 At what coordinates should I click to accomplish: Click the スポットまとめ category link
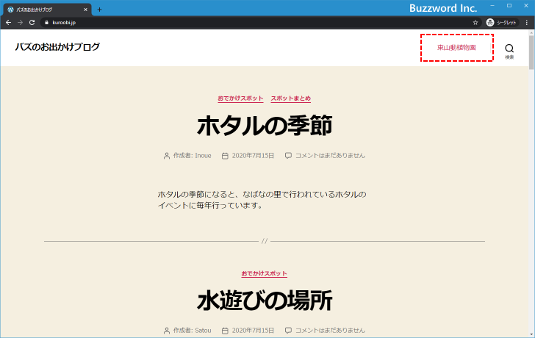(x=290, y=98)
